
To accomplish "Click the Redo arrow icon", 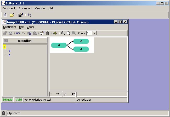I will (24, 33).
